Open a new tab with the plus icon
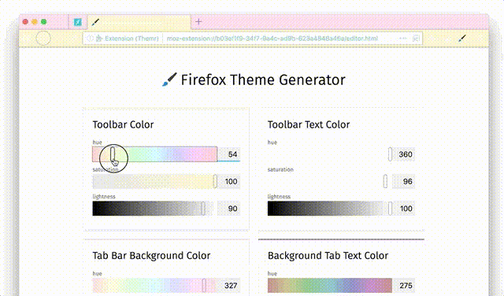The image size is (504, 296). (198, 22)
